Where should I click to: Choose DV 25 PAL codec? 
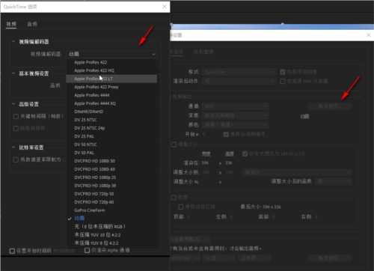tap(111, 136)
